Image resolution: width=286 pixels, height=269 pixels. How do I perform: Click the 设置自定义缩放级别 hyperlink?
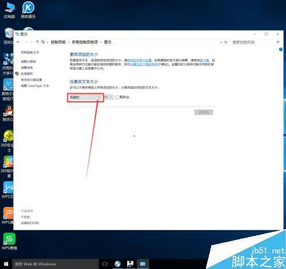(144, 64)
